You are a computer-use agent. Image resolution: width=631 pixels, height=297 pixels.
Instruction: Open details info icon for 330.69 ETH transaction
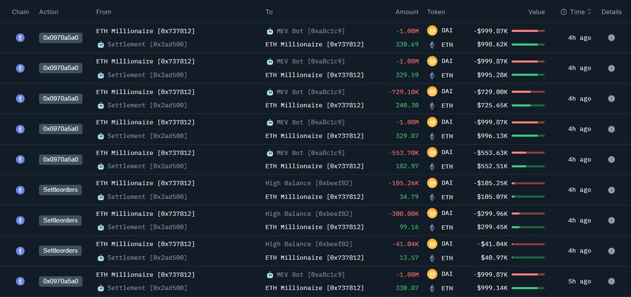pyautogui.click(x=611, y=38)
